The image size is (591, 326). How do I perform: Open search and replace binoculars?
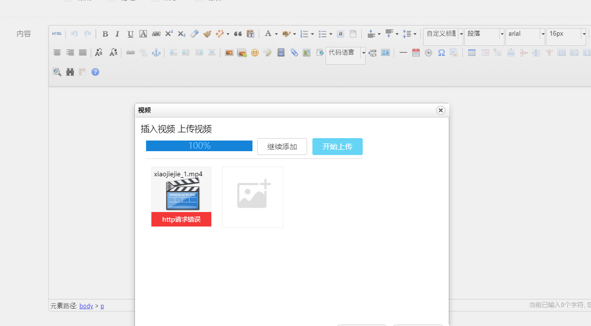click(x=70, y=72)
